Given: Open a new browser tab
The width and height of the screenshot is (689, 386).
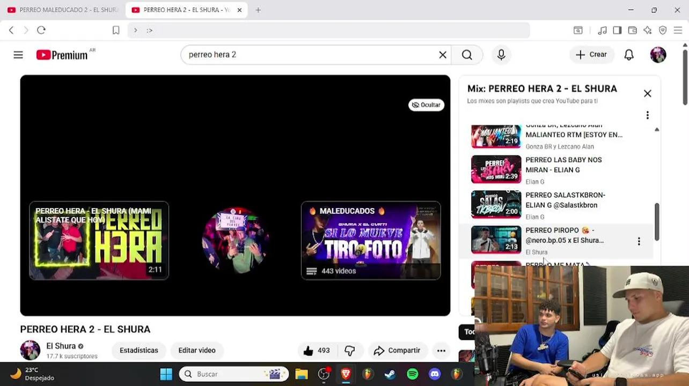Looking at the screenshot, I should point(258,10).
